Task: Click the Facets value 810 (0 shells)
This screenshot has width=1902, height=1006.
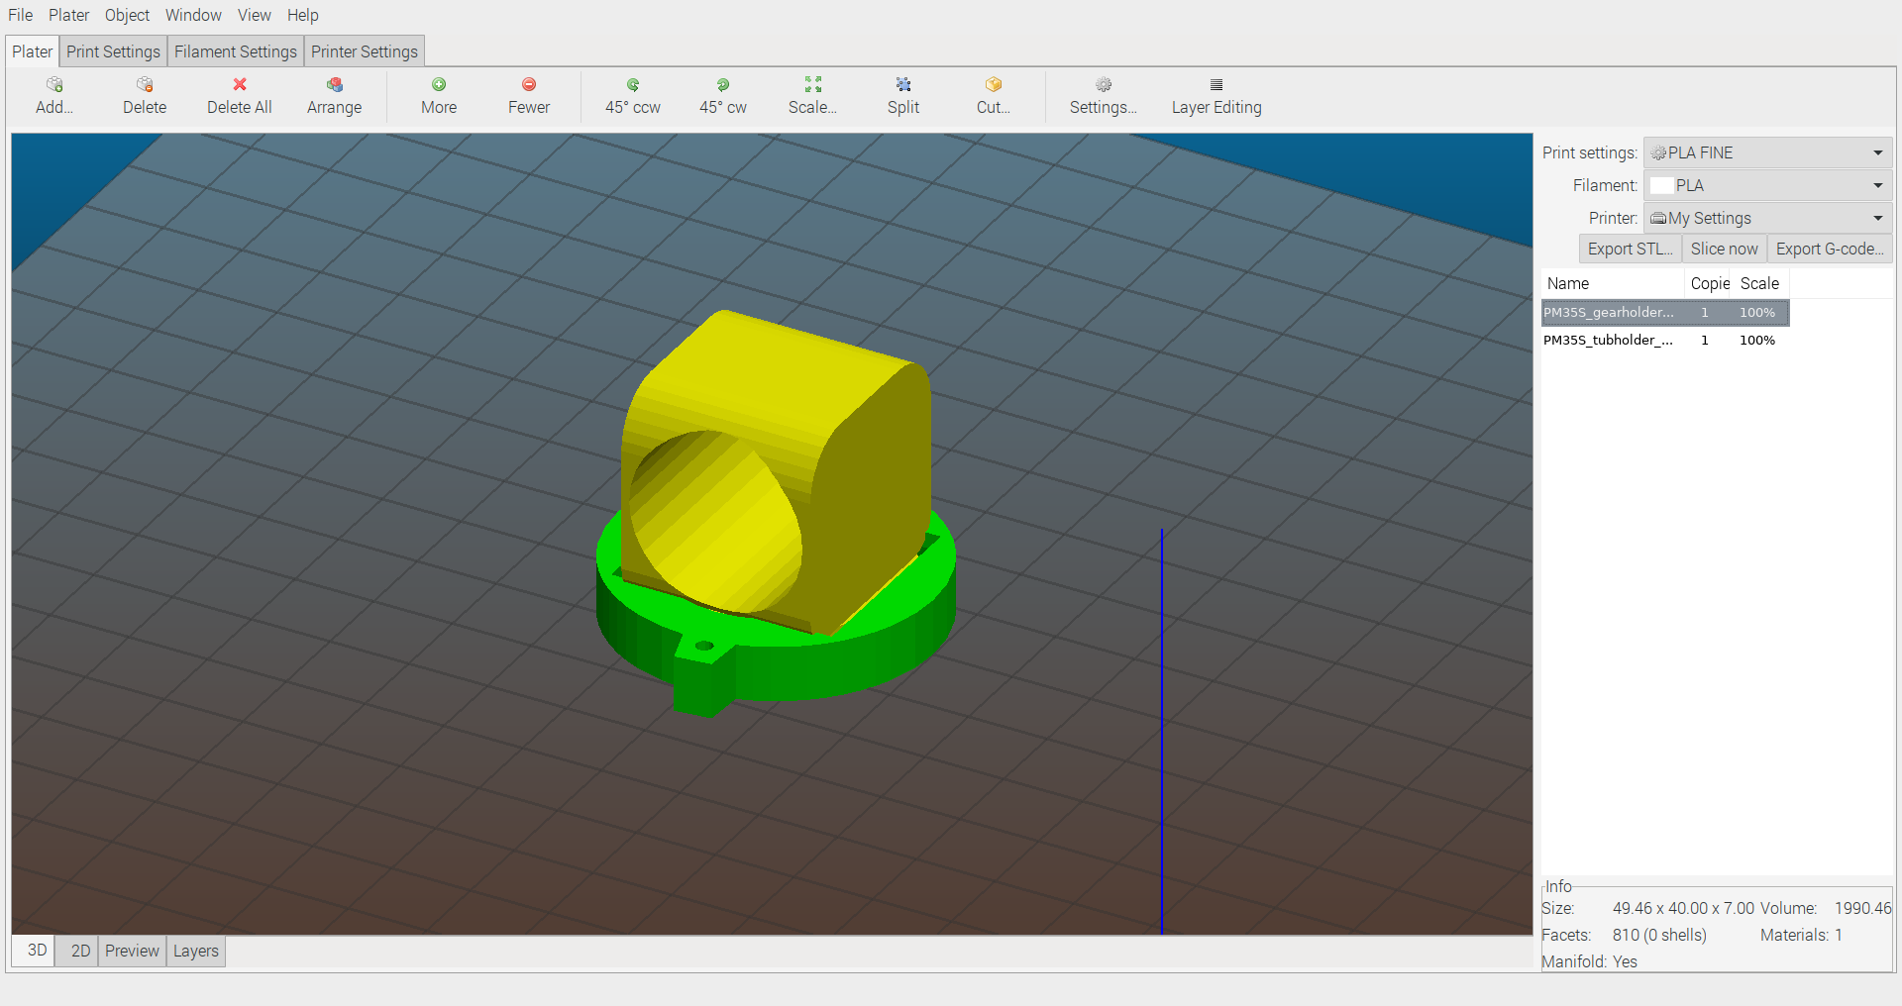Action: pos(1659,935)
